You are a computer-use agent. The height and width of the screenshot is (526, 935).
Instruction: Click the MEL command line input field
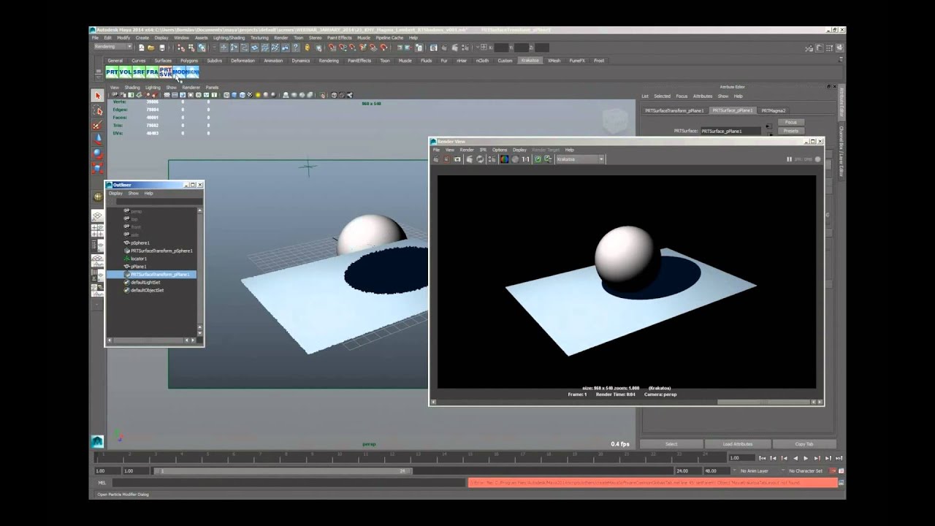[288, 483]
